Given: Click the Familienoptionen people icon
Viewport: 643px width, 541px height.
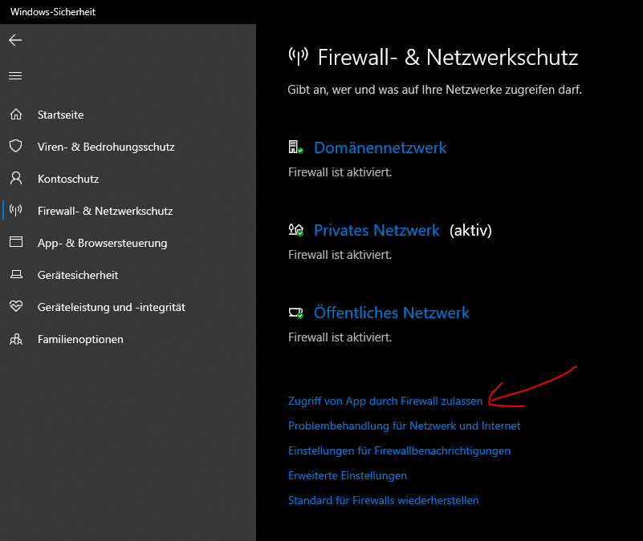Looking at the screenshot, I should tap(15, 339).
